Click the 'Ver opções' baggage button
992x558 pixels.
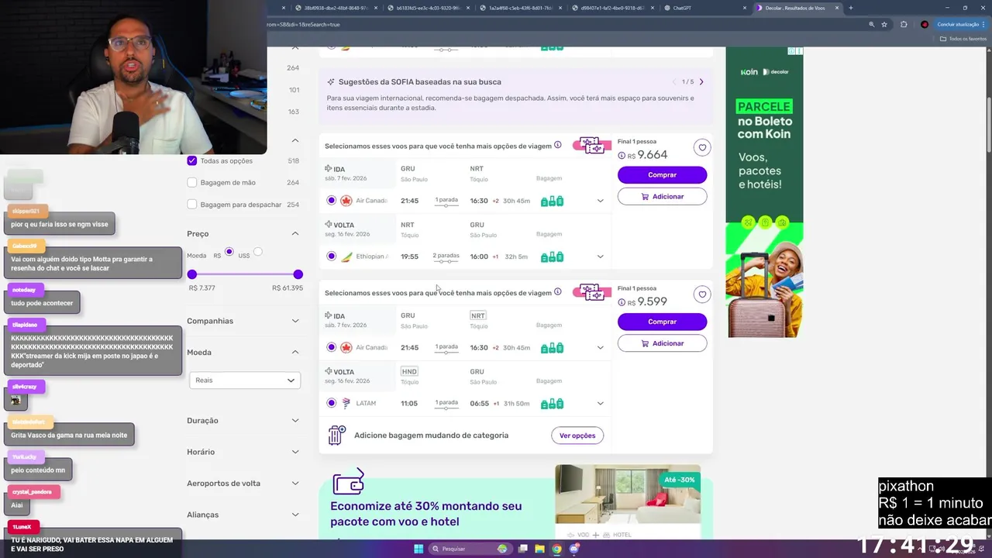[577, 436]
